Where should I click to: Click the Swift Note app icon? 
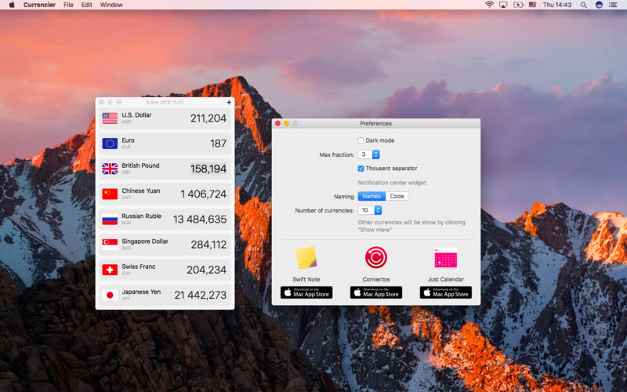click(306, 258)
